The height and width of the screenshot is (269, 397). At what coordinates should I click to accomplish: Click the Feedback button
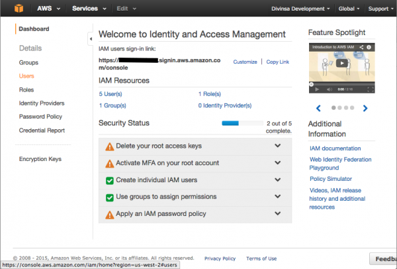tap(383, 259)
